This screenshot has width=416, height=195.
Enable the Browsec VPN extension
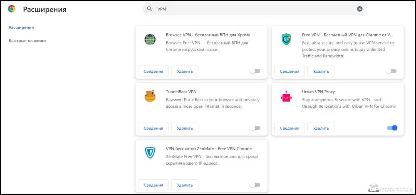coord(255,71)
